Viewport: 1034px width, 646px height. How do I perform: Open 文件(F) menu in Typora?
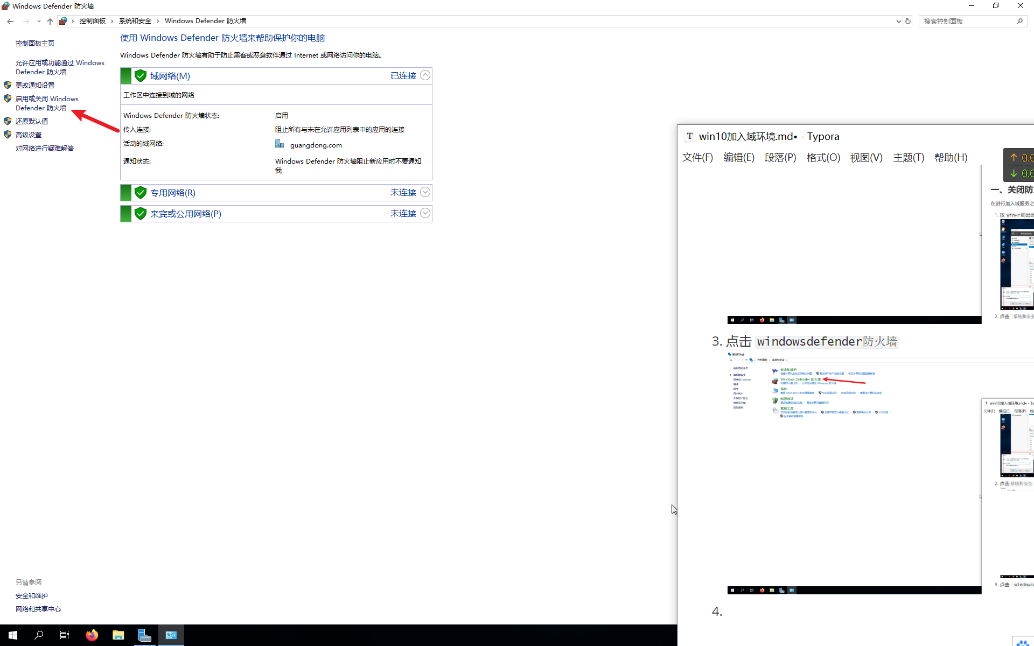(x=697, y=158)
